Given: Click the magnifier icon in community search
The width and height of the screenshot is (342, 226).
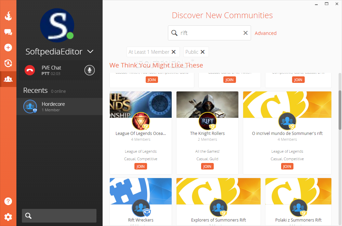Looking at the screenshot, I should [x=174, y=33].
